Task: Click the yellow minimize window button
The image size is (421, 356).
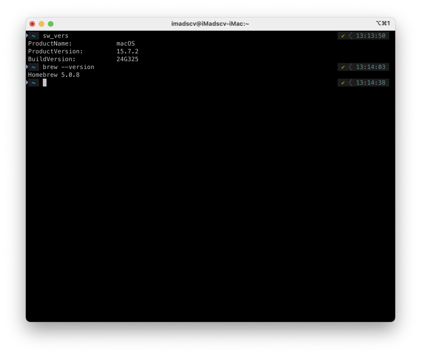Action: click(x=42, y=24)
